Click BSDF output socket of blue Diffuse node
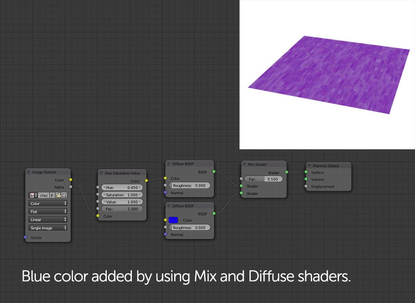The image size is (415, 303). 214,213
